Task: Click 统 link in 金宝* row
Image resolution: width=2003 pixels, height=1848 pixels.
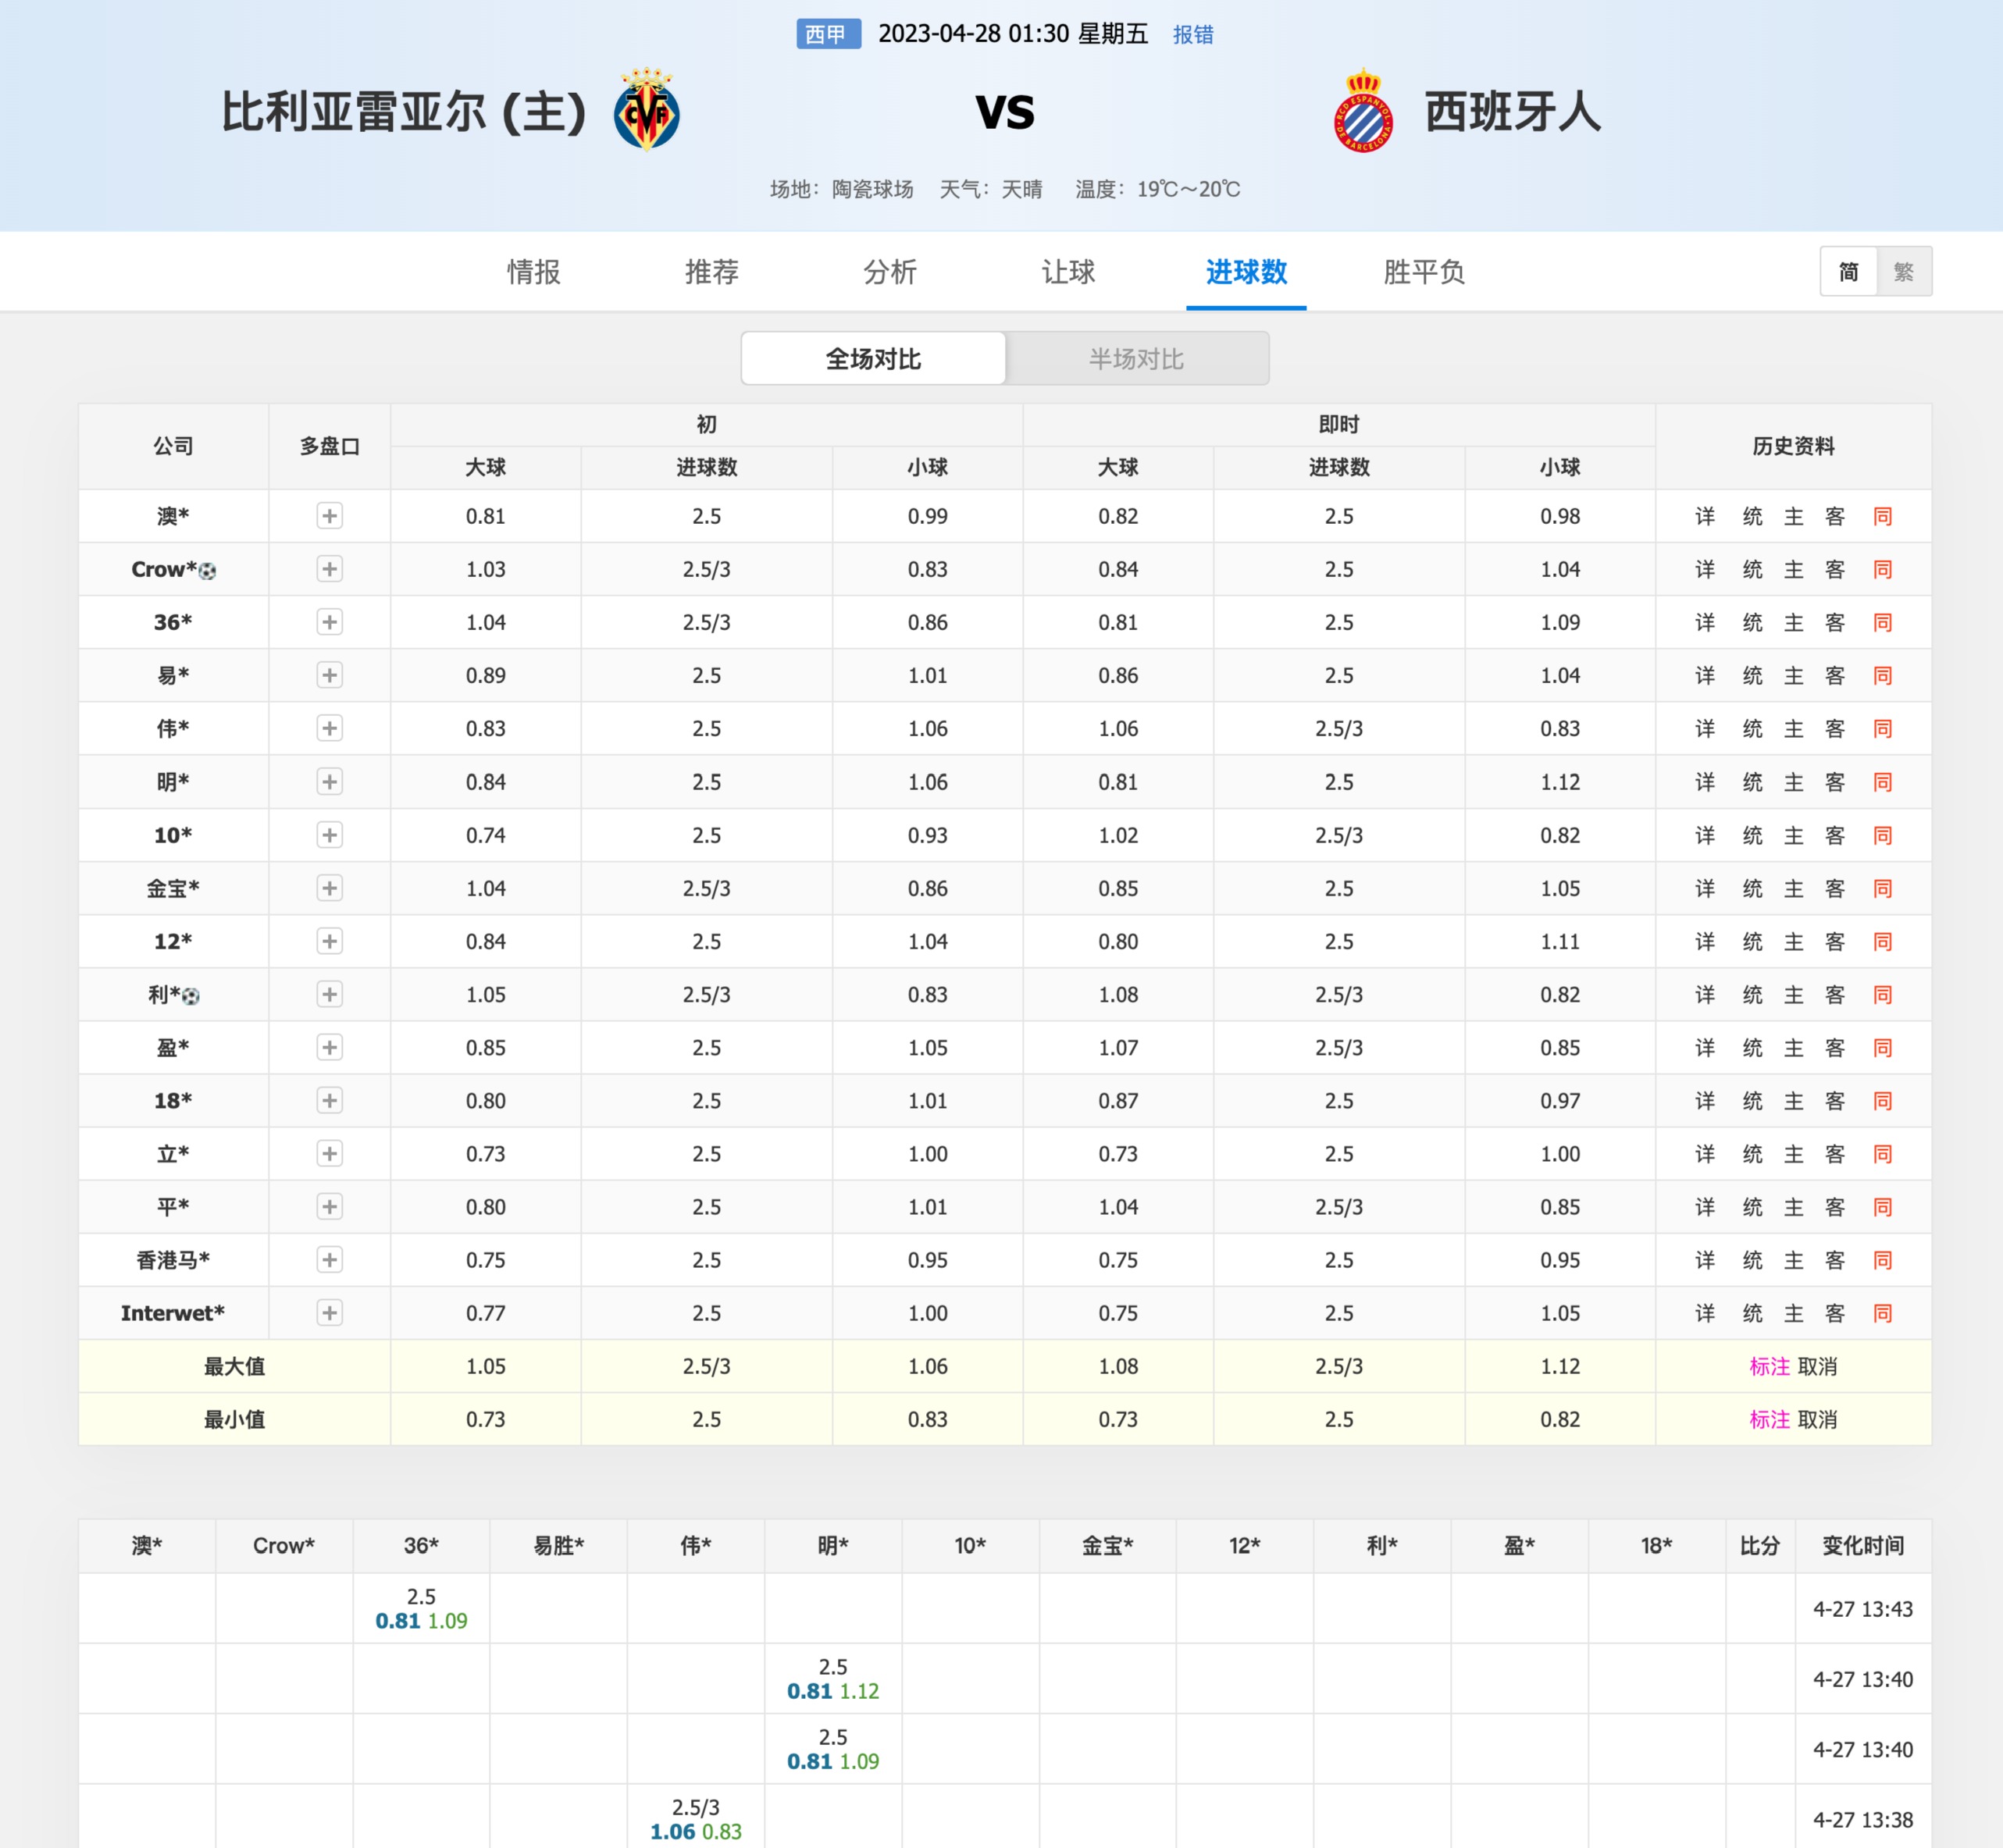Action: (1752, 888)
